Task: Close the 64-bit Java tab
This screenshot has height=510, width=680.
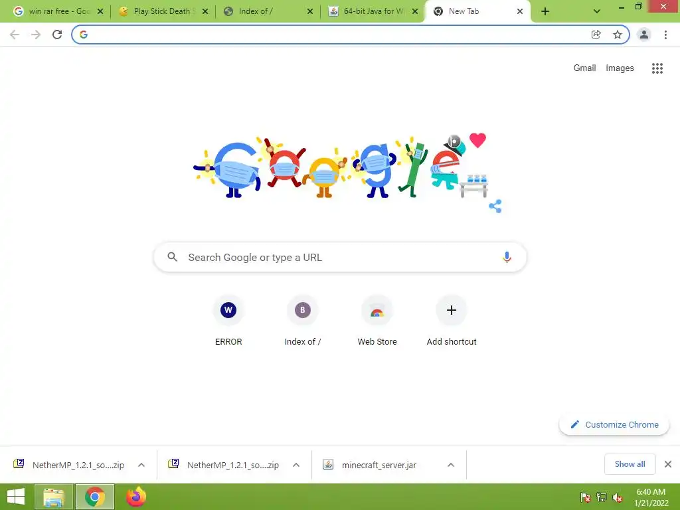Action: [x=415, y=11]
